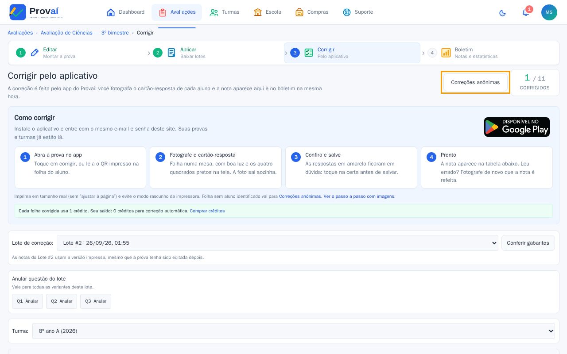Annul question Q1

[27, 301]
